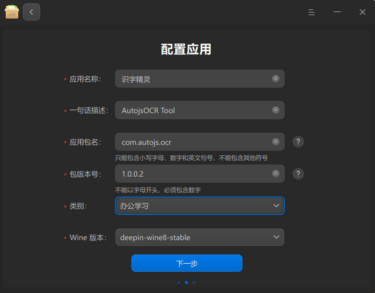
Task: Click the 下一步 button
Action: tap(187, 263)
